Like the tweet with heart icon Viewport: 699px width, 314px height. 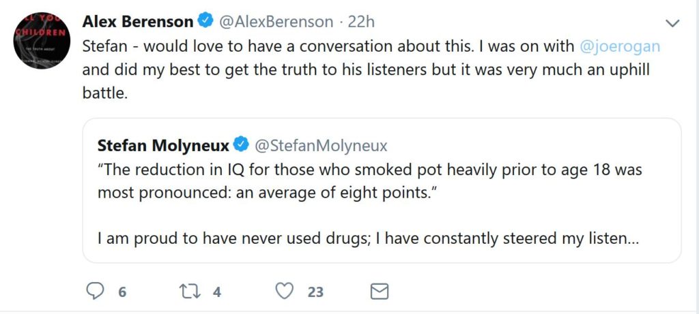tap(285, 292)
